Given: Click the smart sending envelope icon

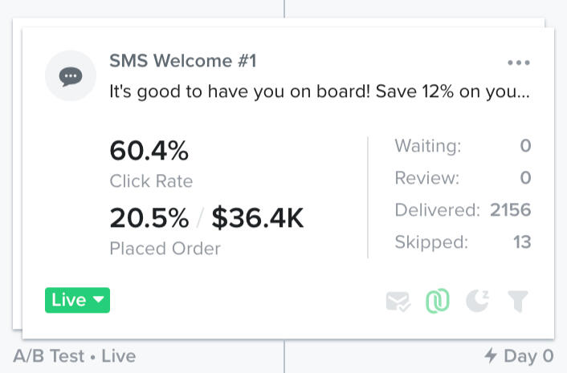Looking at the screenshot, I should click(398, 301).
